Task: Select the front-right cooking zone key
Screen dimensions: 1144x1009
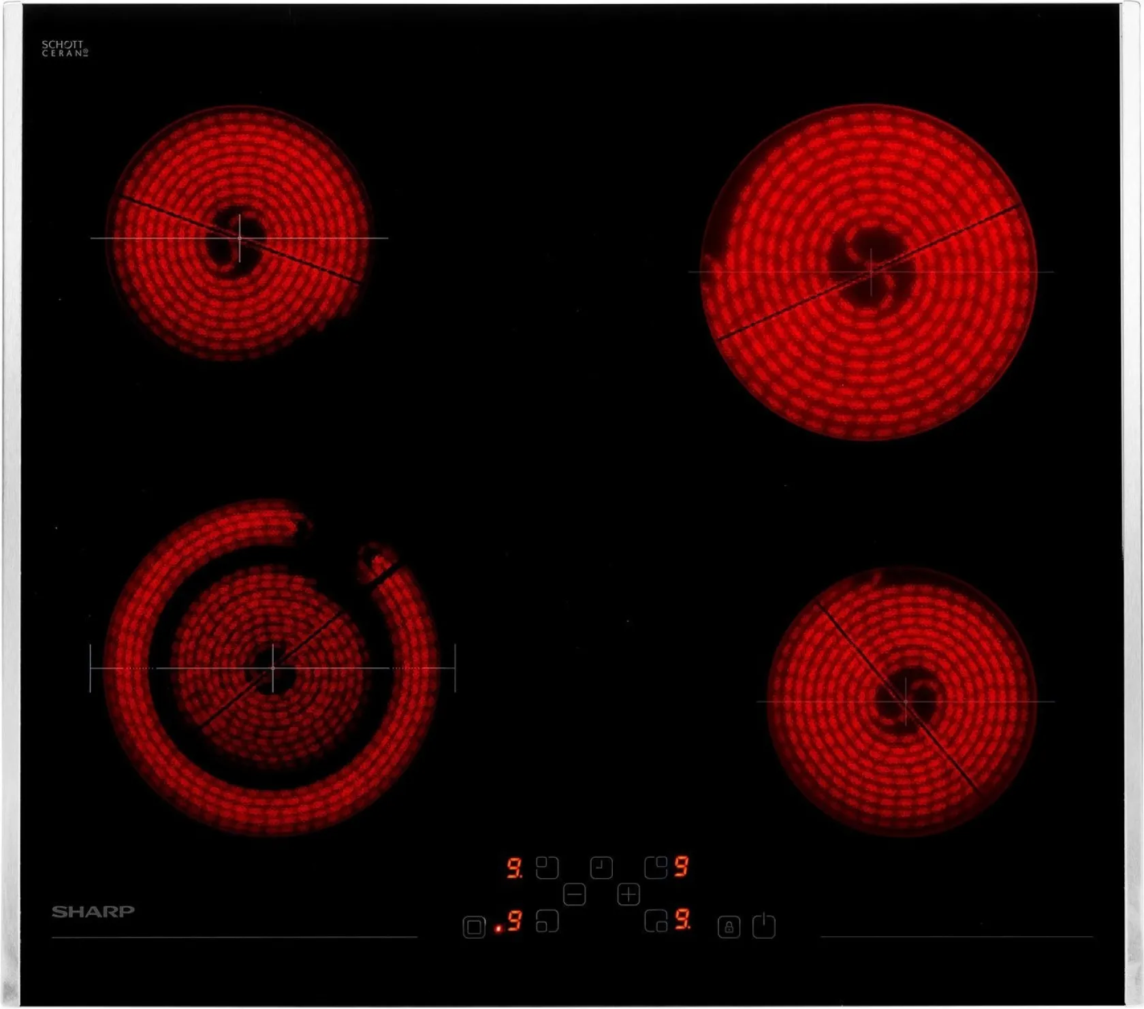Action: [x=656, y=922]
